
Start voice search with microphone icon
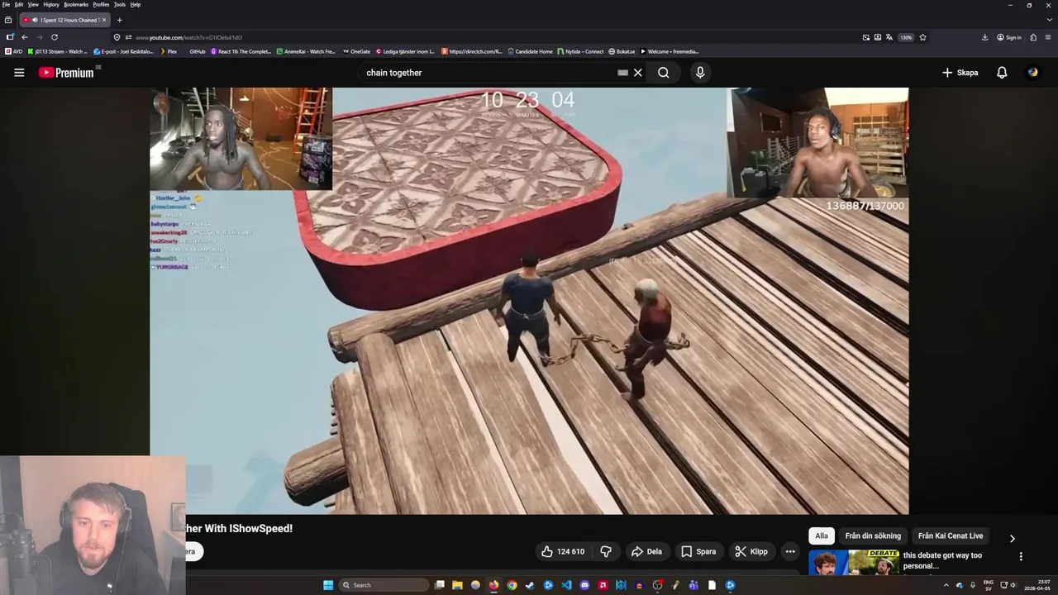700,73
